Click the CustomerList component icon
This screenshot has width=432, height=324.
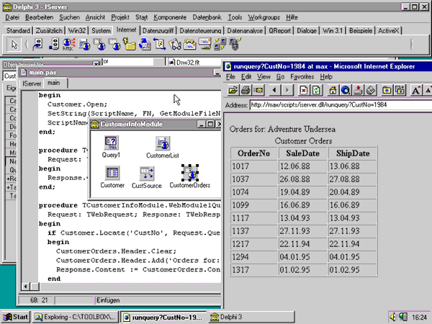click(x=163, y=143)
